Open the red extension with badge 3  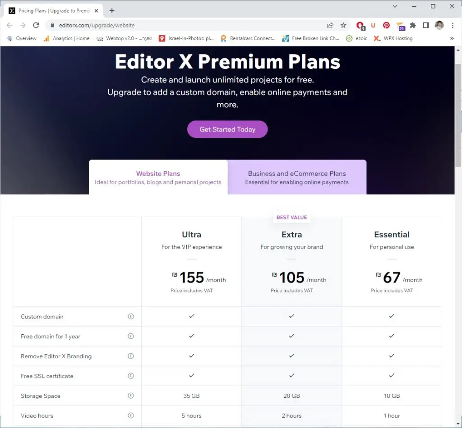[x=360, y=26]
